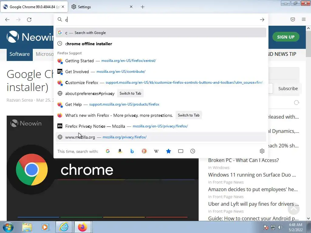Open 'Guide: How to connect your Android' link
The width and height of the screenshot is (311, 233).
point(253,218)
